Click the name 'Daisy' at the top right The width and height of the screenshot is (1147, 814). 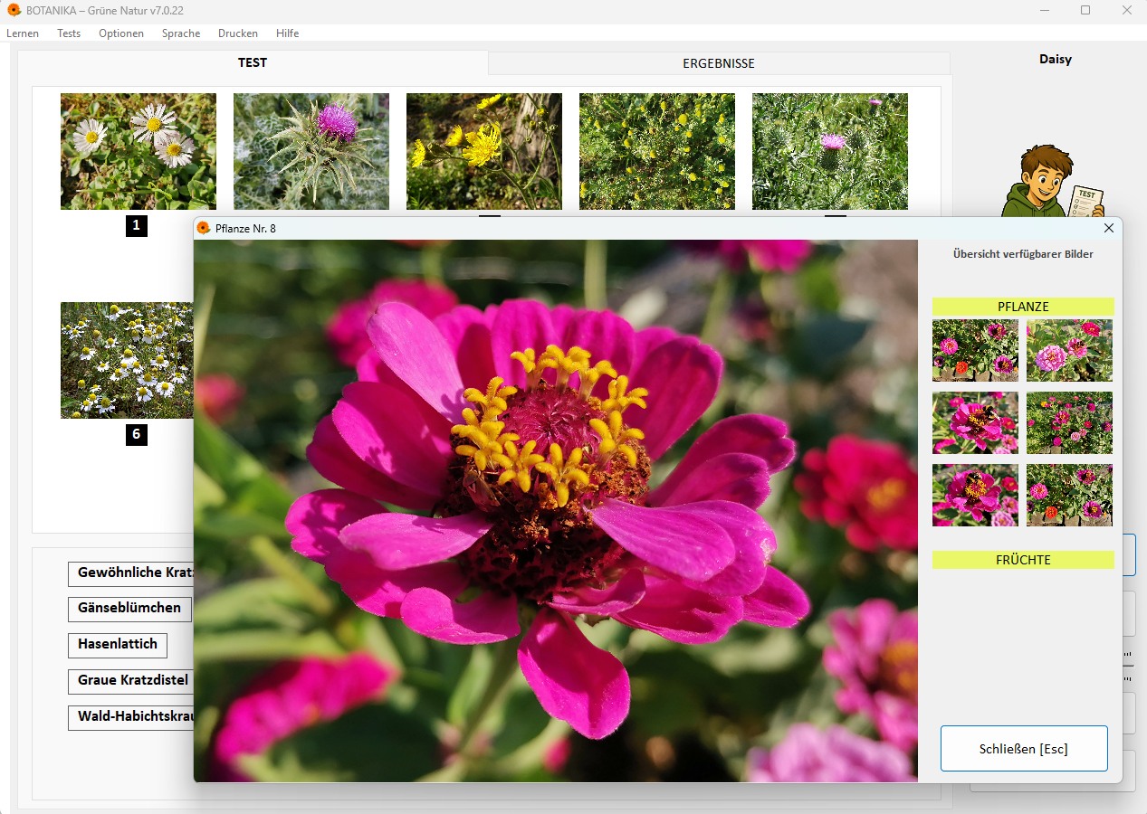pos(1056,59)
